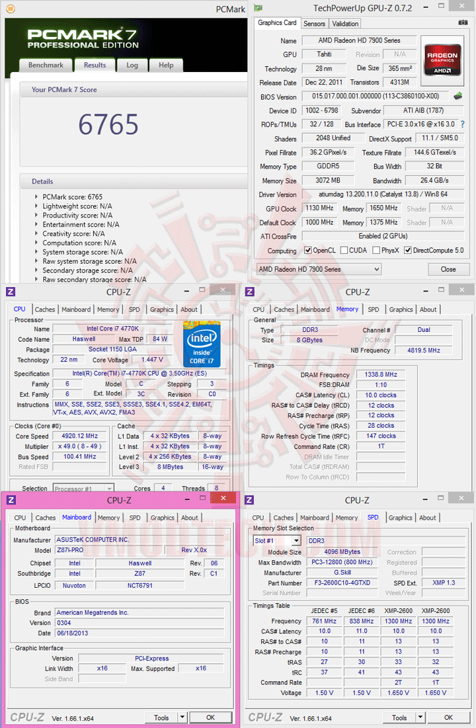Click the PCMark orange title bar icon
Screen dimensions: 476x728
coord(10,9)
